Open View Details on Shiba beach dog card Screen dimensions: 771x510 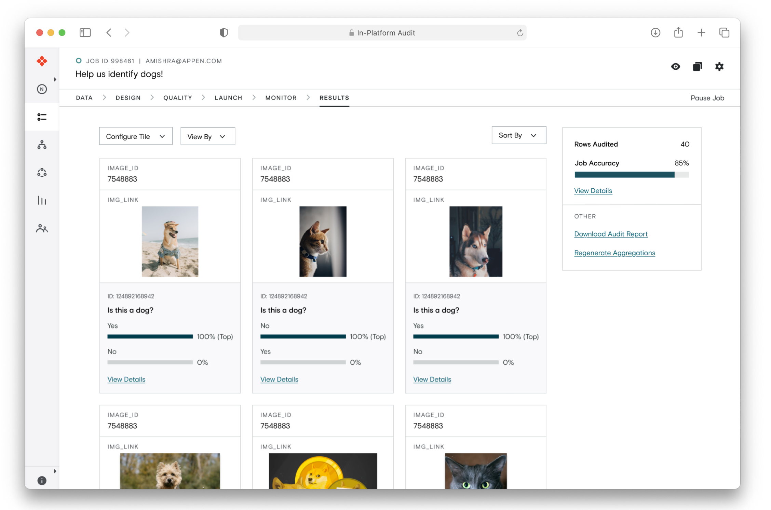[126, 379]
